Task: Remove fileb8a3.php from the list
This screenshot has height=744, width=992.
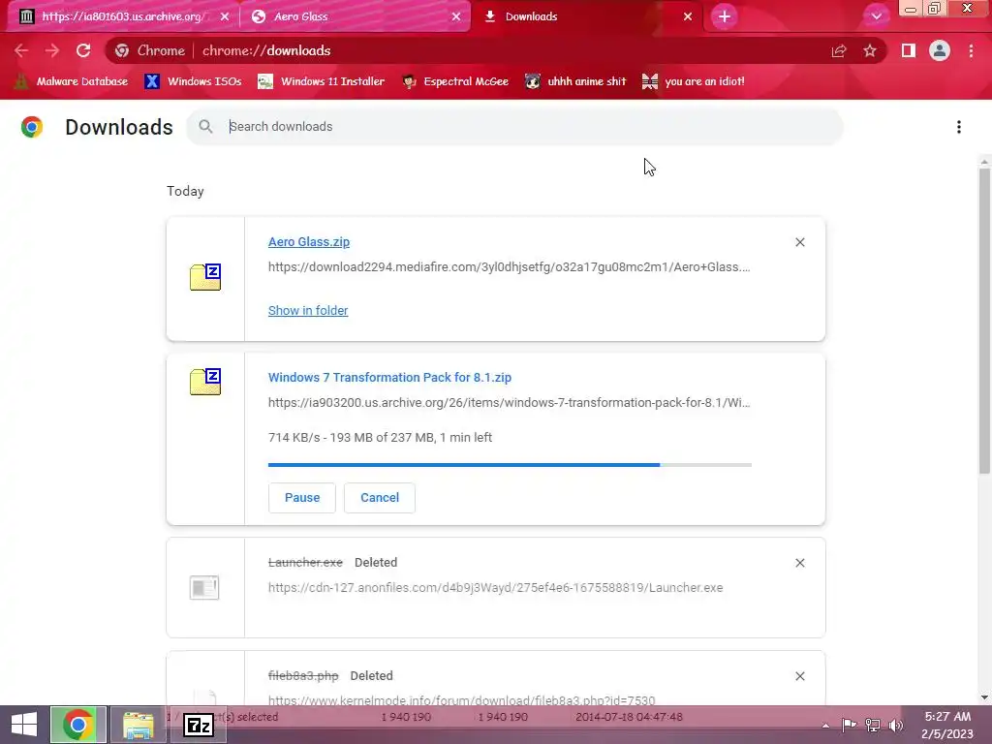Action: (799, 676)
